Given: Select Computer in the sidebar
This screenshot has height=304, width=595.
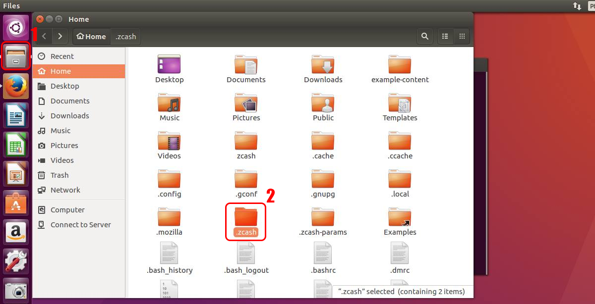Looking at the screenshot, I should 79,210.
